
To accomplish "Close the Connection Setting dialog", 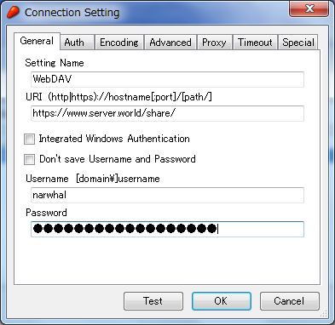I will (309, 9).
